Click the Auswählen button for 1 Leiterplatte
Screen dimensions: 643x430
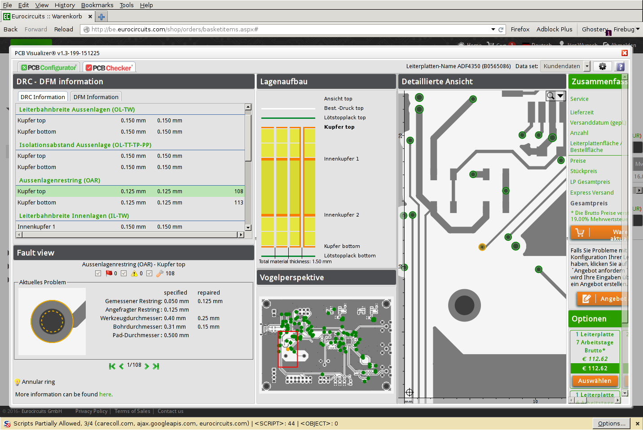pyautogui.click(x=595, y=381)
